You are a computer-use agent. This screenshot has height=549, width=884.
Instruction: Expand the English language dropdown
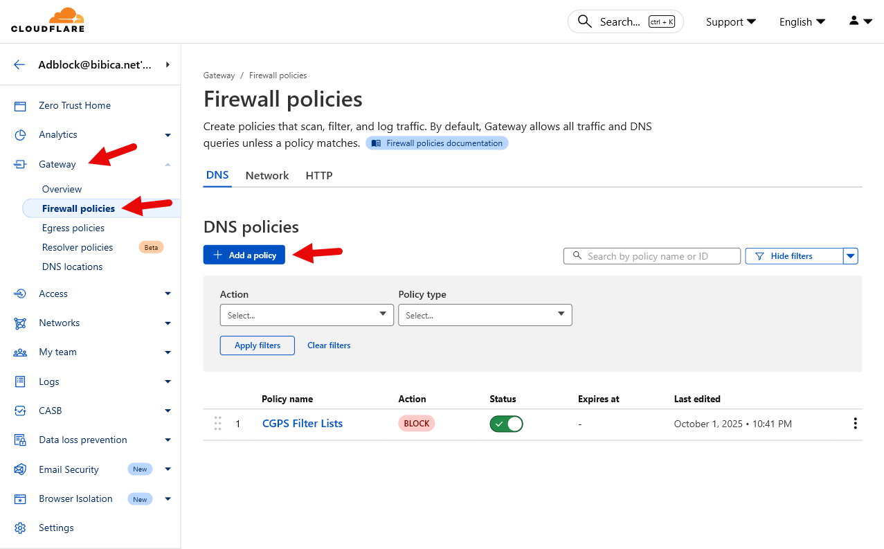(x=802, y=21)
